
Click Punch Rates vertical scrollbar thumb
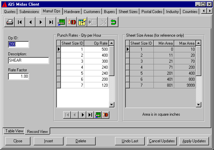(x=112, y=61)
